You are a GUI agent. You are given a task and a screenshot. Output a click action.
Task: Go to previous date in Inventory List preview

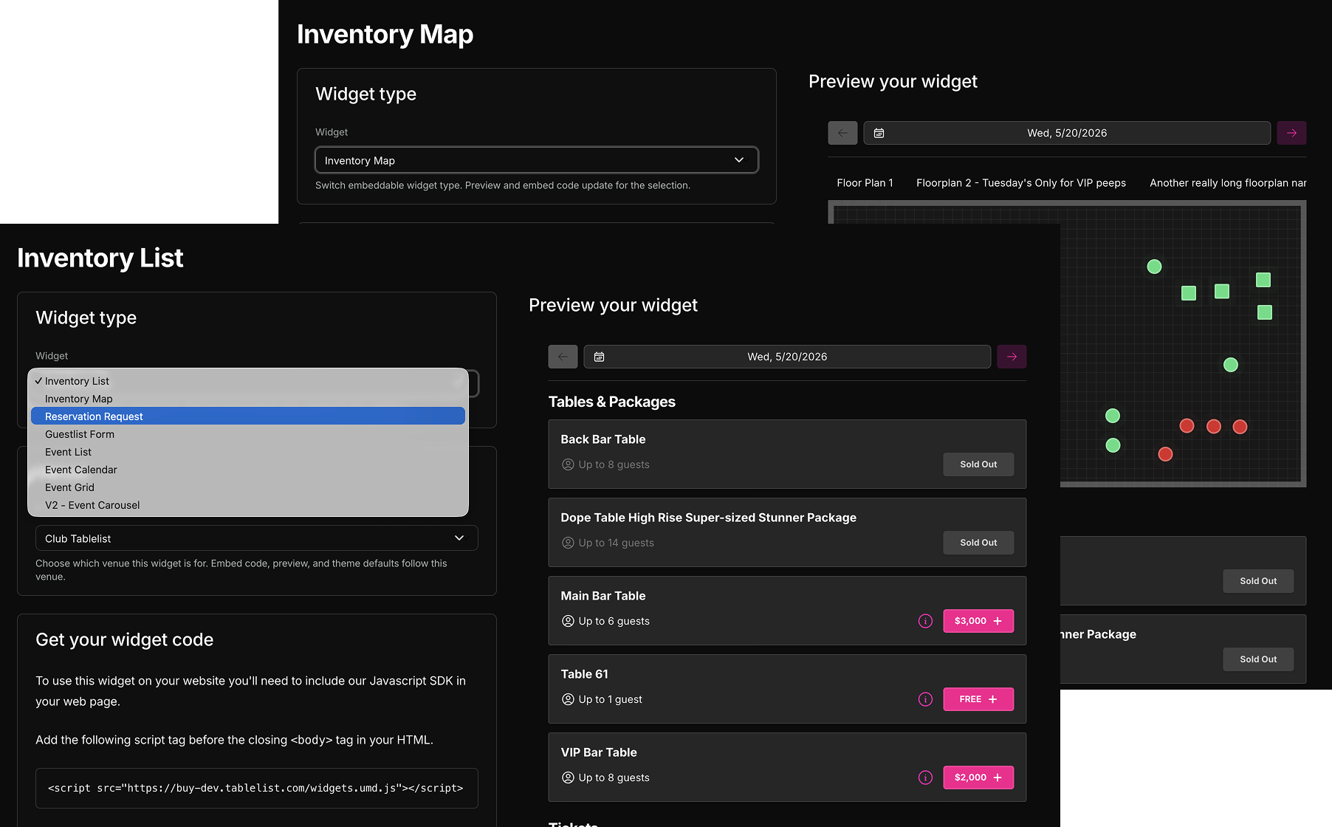[563, 357]
